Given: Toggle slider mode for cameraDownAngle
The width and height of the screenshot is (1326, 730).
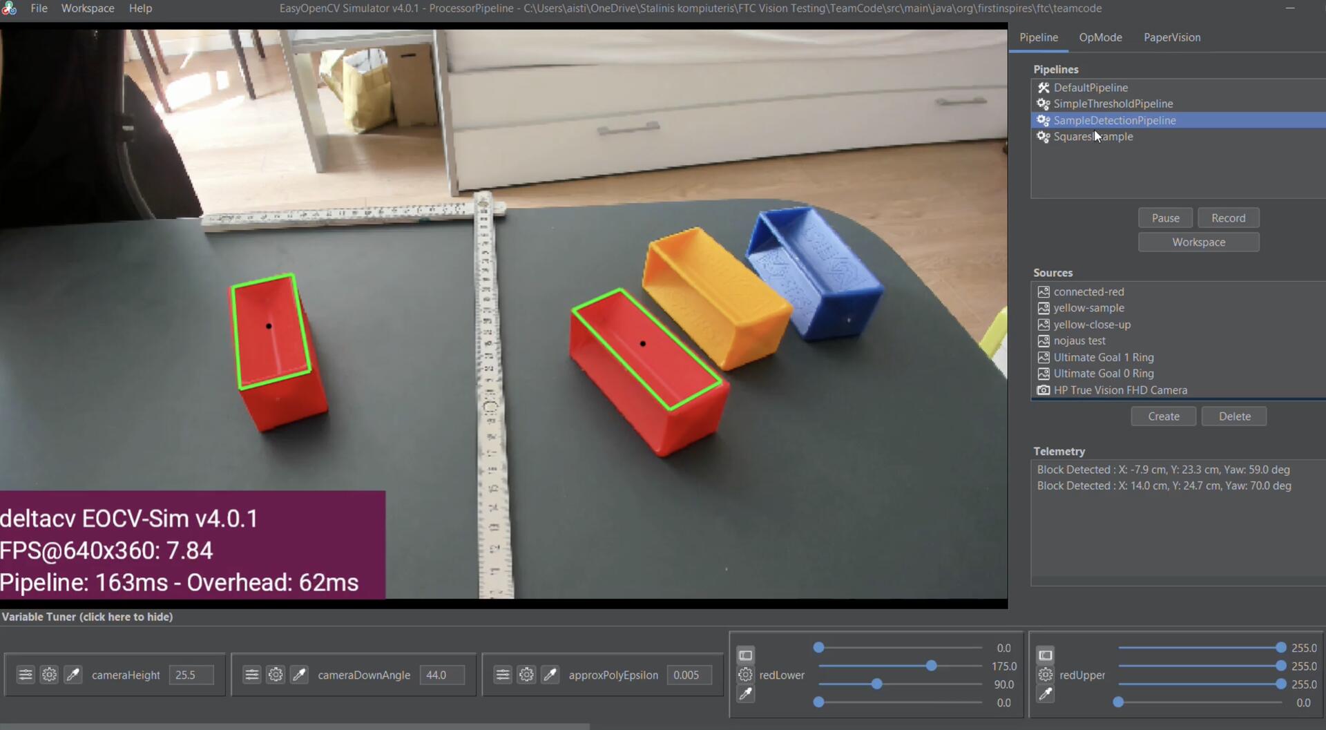Looking at the screenshot, I should tap(252, 675).
